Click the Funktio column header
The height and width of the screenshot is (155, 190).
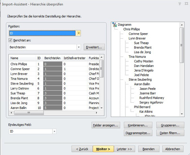tap(93, 58)
